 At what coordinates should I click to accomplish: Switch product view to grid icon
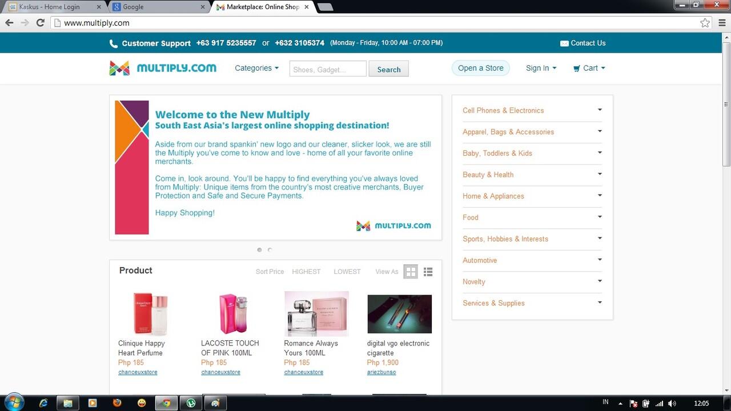(411, 272)
